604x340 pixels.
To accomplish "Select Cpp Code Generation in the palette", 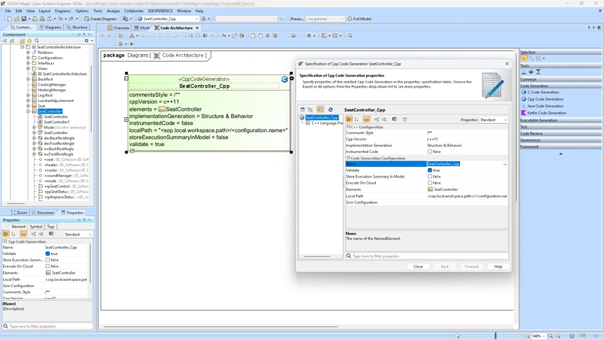I will (x=545, y=99).
